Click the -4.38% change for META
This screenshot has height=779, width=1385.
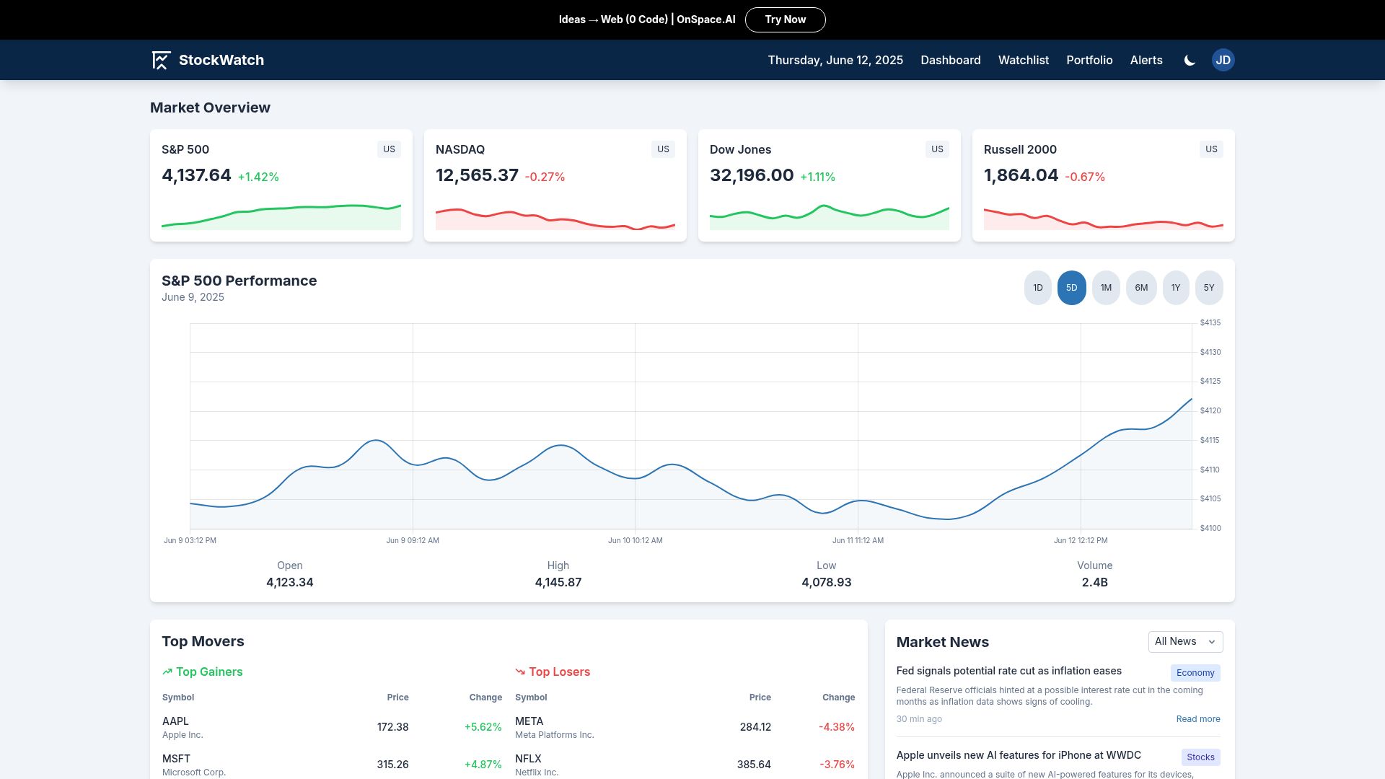click(837, 727)
